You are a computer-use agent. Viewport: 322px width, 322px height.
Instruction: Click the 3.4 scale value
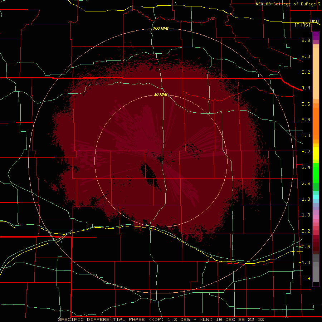click(306, 167)
